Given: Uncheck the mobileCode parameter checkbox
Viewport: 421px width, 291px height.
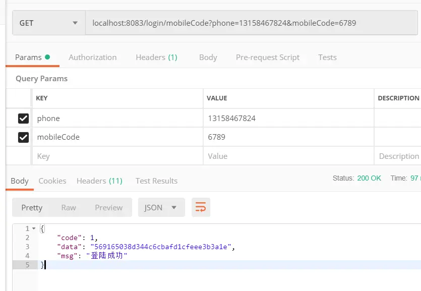Looking at the screenshot, I should [x=23, y=137].
